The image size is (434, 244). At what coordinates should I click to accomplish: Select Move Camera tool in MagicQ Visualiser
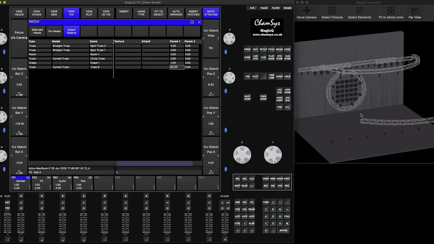[306, 13]
